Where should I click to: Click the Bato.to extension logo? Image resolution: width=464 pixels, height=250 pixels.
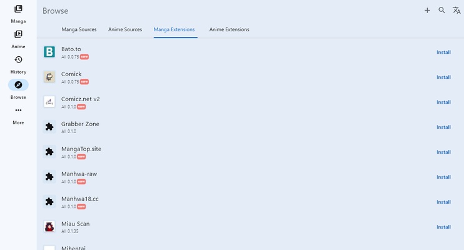click(x=49, y=52)
